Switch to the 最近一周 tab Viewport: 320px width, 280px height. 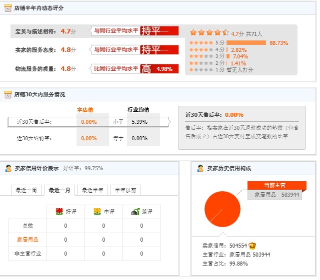coord(26,190)
